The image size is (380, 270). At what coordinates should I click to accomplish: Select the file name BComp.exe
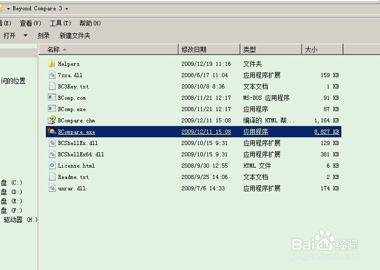72,109
